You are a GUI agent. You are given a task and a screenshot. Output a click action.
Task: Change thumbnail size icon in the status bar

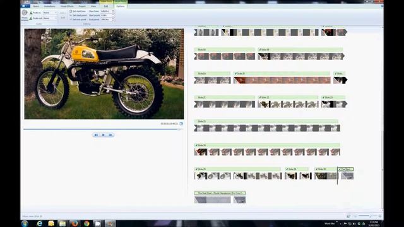348,216
